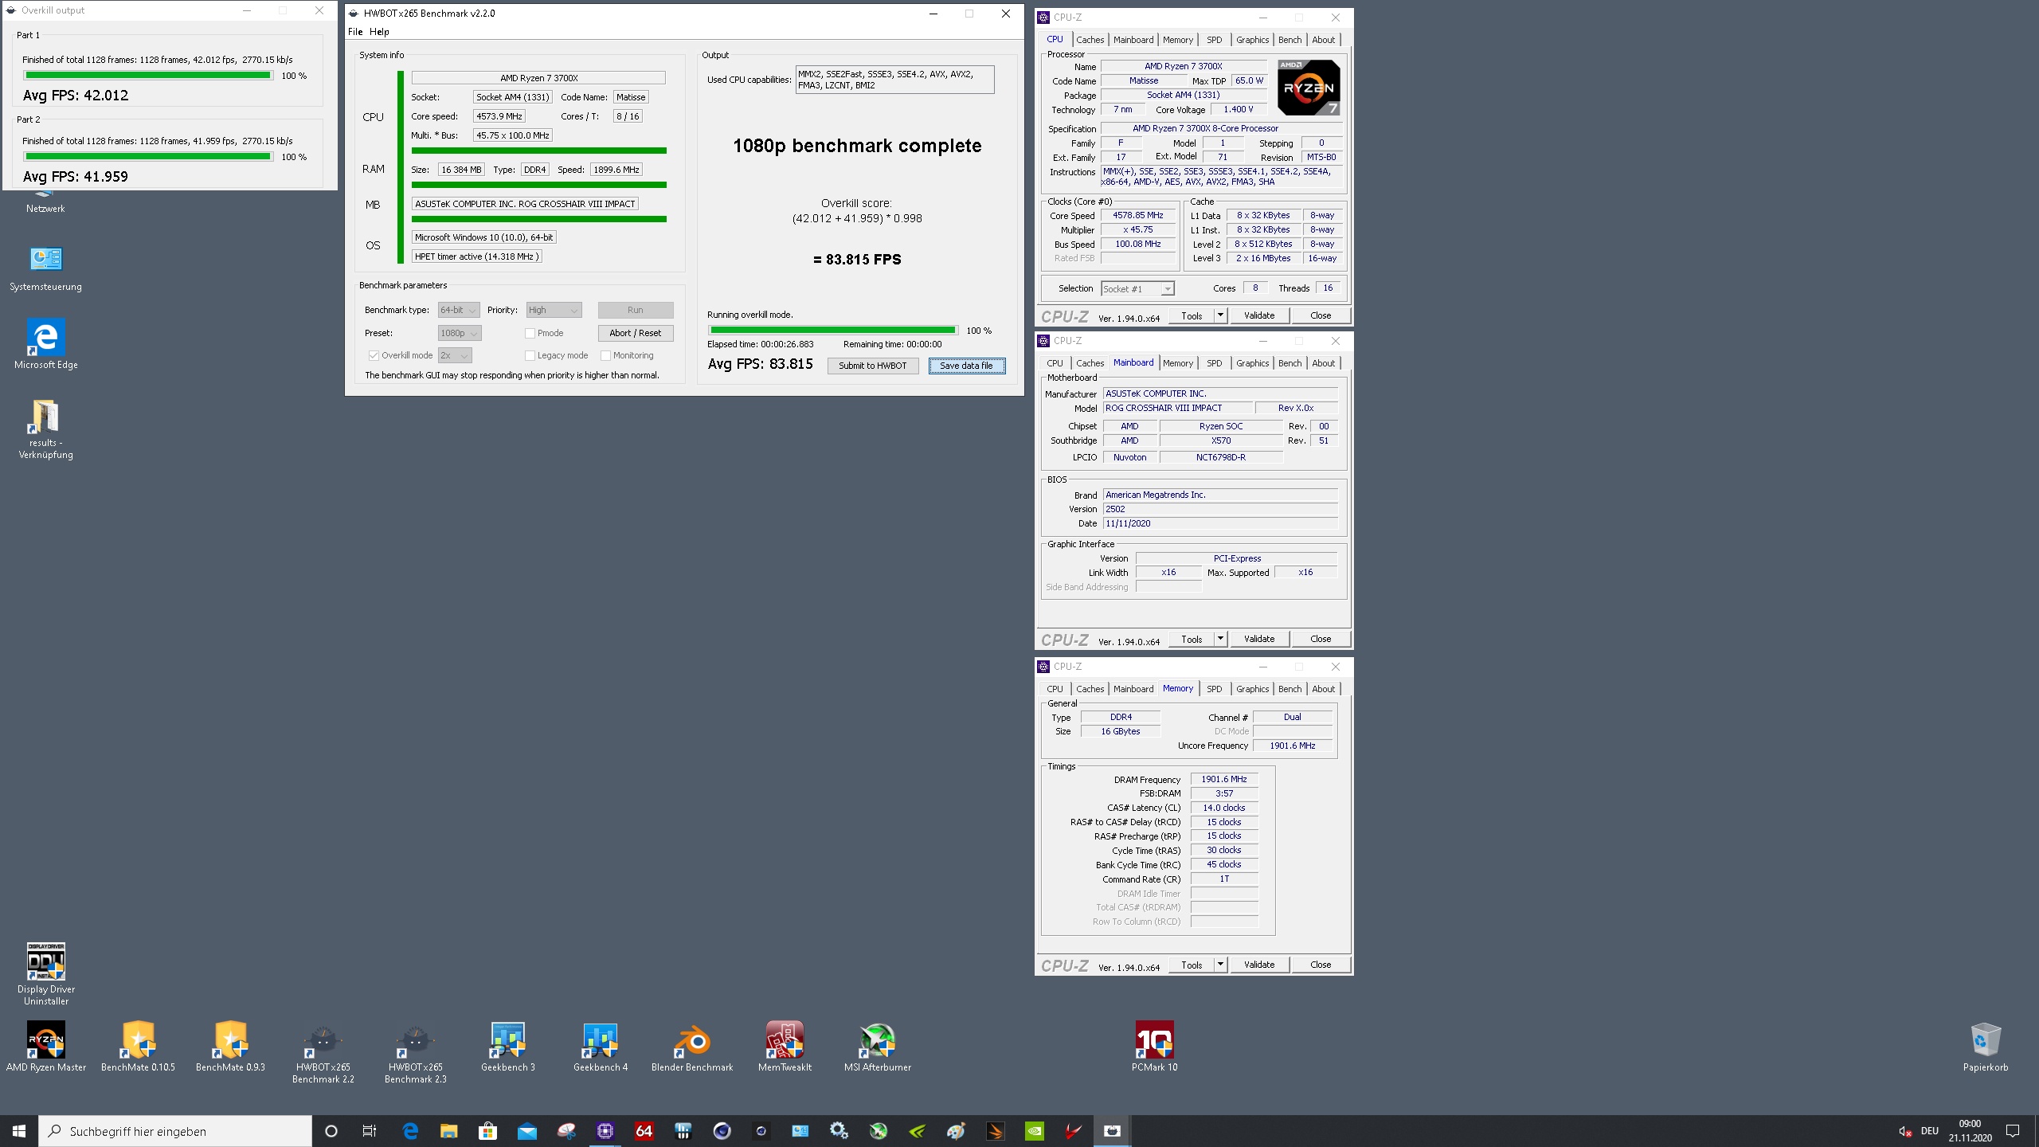Select the Systemsteuerung desktop icon
Screen dimensions: 2039x1147
tap(45, 268)
